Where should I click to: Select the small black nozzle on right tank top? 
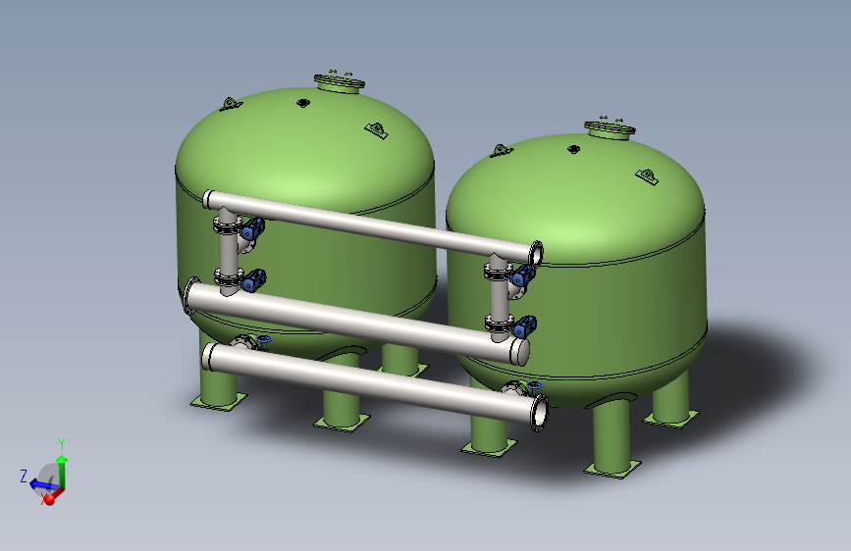(x=573, y=149)
